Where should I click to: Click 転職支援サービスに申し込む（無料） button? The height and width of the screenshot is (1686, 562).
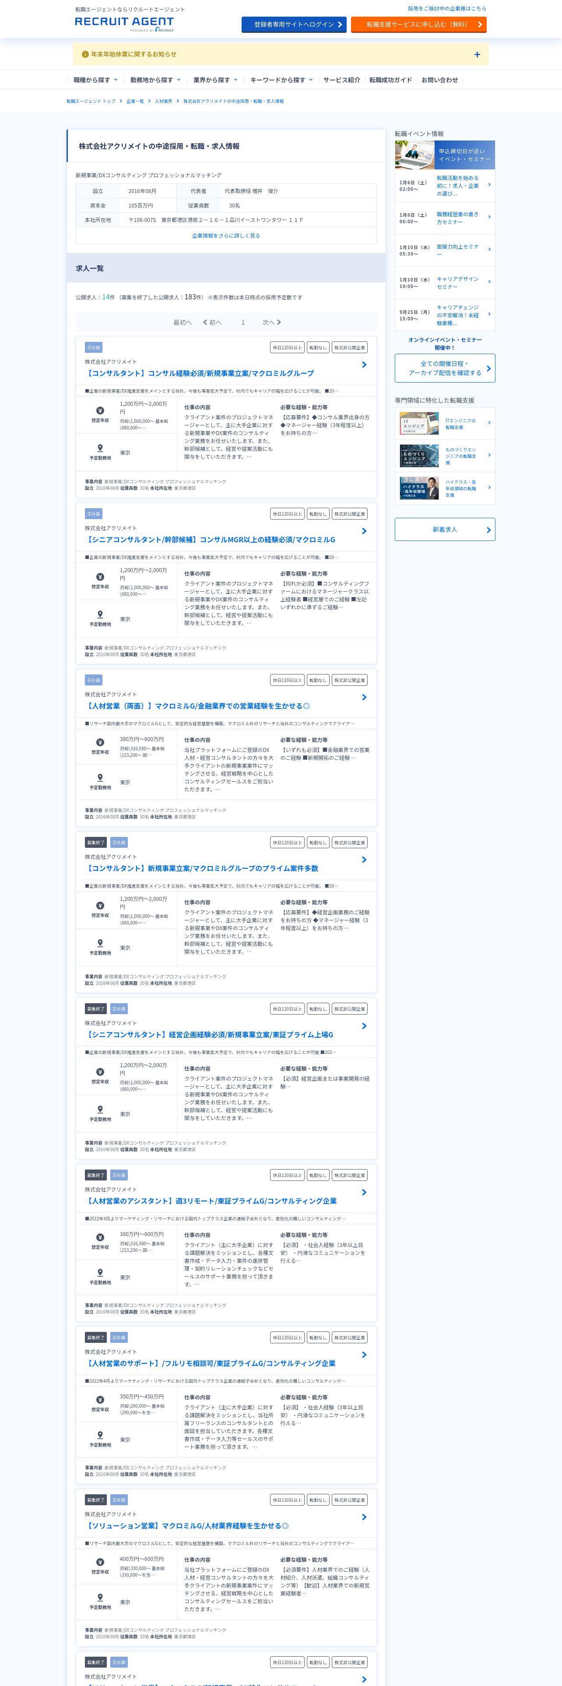click(x=419, y=24)
